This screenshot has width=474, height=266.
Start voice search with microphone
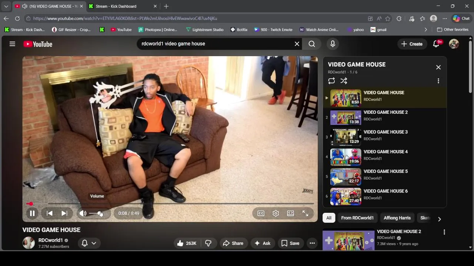tap(333, 44)
